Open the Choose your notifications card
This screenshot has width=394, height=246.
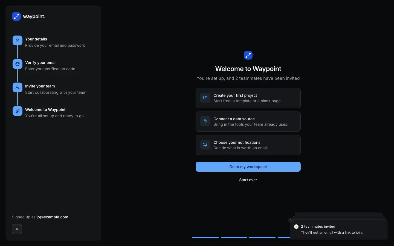248,145
